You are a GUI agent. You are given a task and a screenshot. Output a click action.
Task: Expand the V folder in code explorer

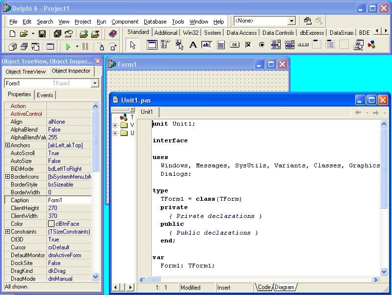pos(115,125)
